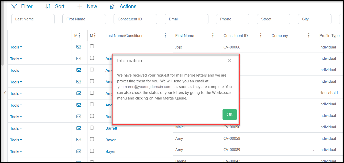The height and width of the screenshot is (163, 344).
Task: Click the 'Jojo' first name cell
Action: (x=179, y=47)
